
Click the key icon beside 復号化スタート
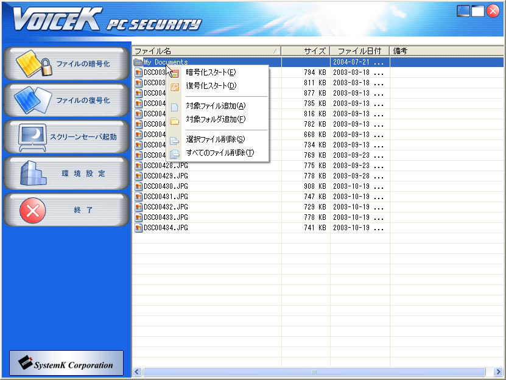pyautogui.click(x=175, y=87)
